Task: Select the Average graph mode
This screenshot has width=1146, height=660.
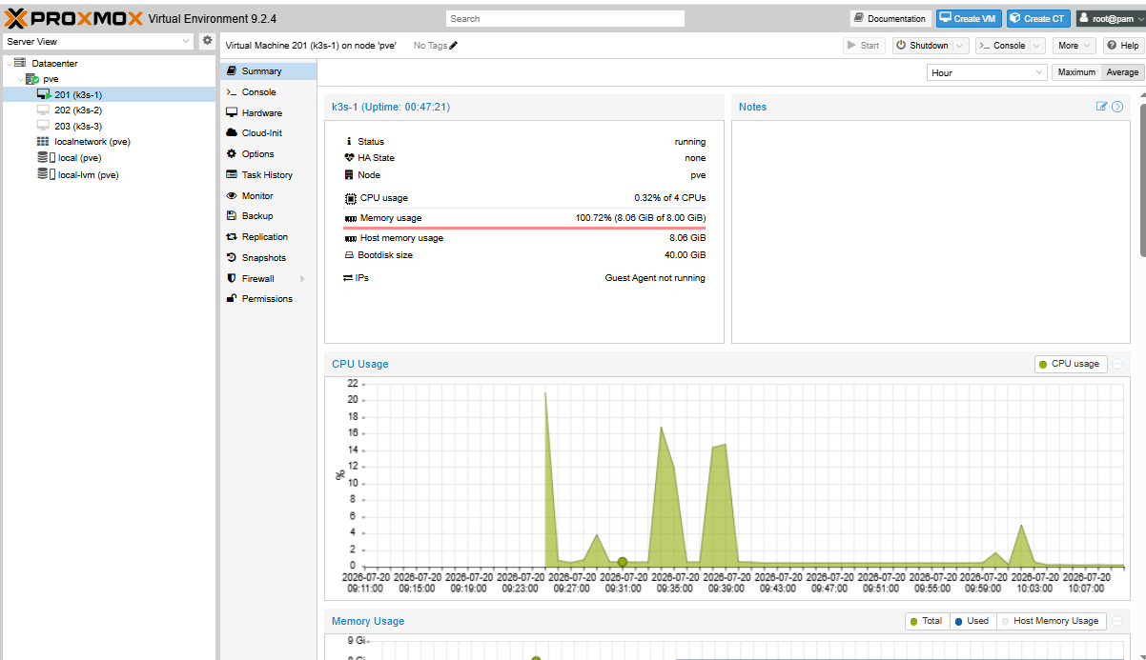Action: pos(1122,72)
